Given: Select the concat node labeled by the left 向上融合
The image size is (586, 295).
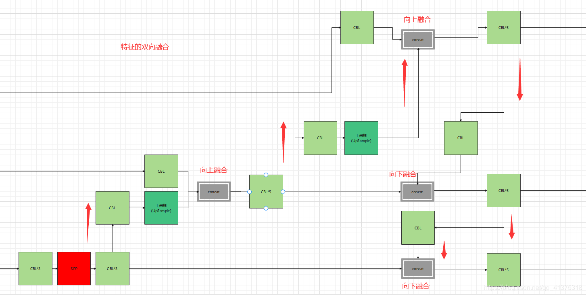Looking at the screenshot, I should (x=214, y=192).
